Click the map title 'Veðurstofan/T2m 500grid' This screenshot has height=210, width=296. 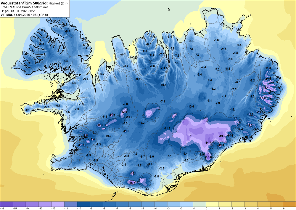[24, 3]
